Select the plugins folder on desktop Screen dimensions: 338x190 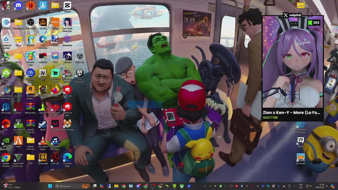18,91
